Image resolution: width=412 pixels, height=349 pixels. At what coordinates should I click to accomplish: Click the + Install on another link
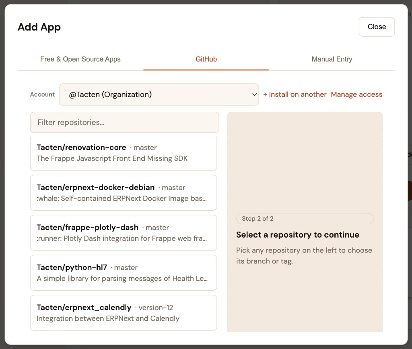point(295,94)
